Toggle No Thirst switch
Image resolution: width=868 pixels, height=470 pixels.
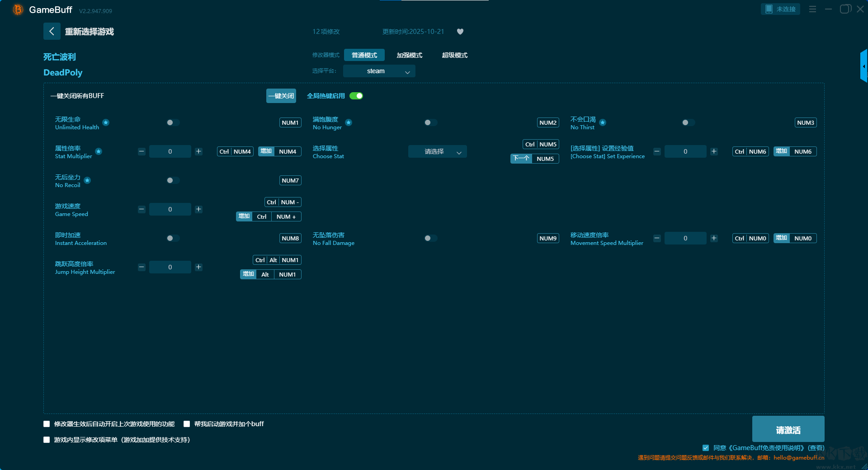(x=689, y=122)
